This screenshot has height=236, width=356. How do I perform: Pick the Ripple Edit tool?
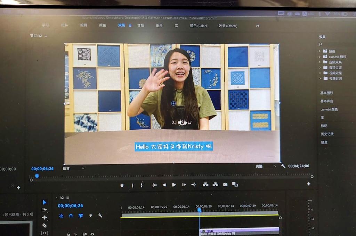coord(44,217)
